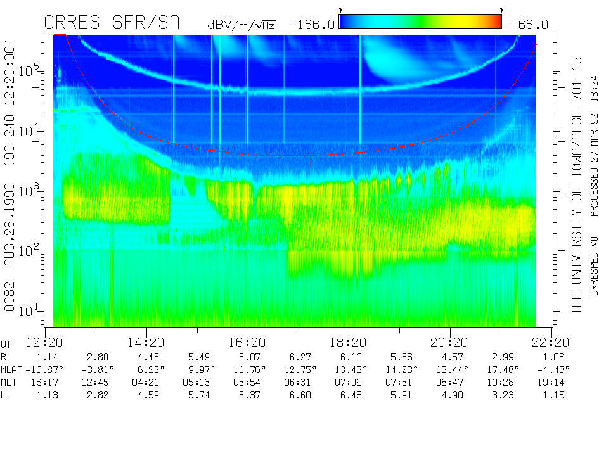The width and height of the screenshot is (599, 456).
Task: Click the 10⁵ frequency axis label
Action: point(30,70)
